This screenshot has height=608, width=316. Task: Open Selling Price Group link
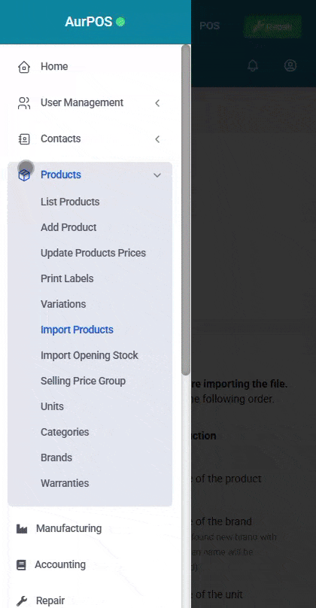[x=83, y=381]
